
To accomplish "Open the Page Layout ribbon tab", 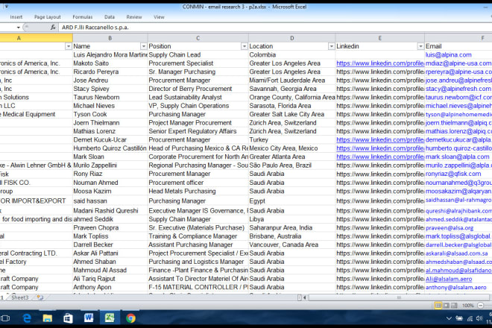I will [x=48, y=17].
